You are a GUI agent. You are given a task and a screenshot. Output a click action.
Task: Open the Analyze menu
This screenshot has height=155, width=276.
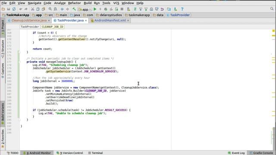(x=60, y=3)
